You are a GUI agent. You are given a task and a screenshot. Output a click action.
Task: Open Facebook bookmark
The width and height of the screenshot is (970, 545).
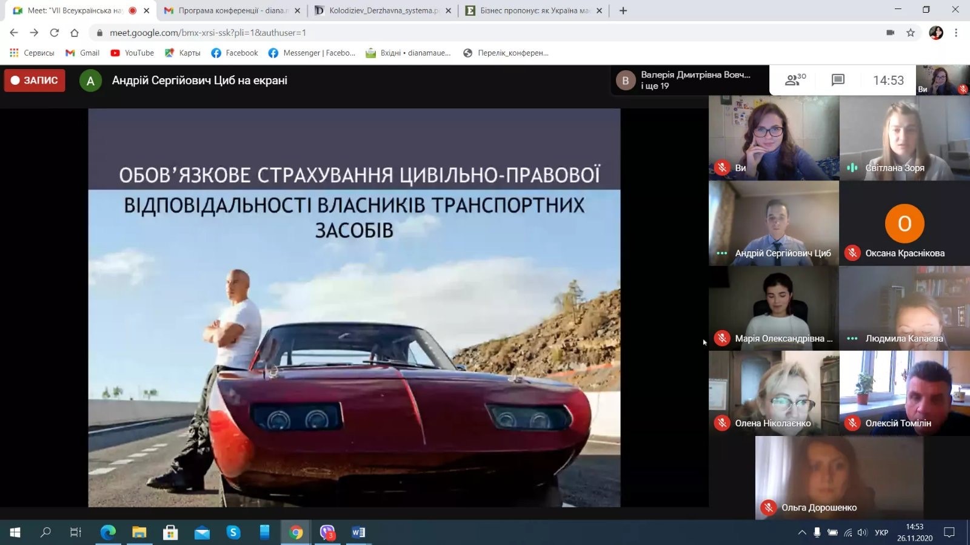coord(235,53)
